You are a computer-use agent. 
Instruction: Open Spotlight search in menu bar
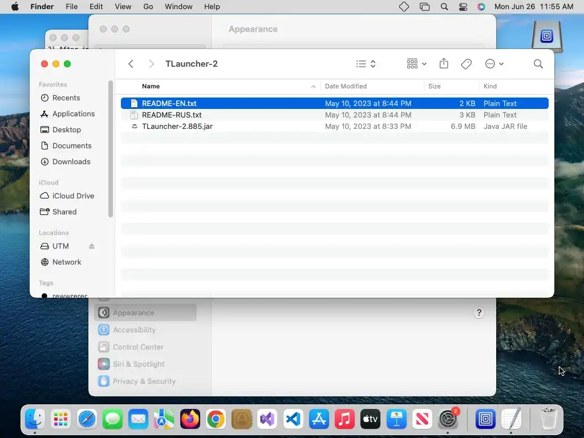(x=444, y=7)
